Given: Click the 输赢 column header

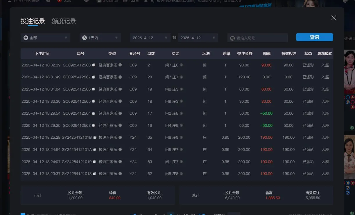Looking at the screenshot, I should point(266,54).
